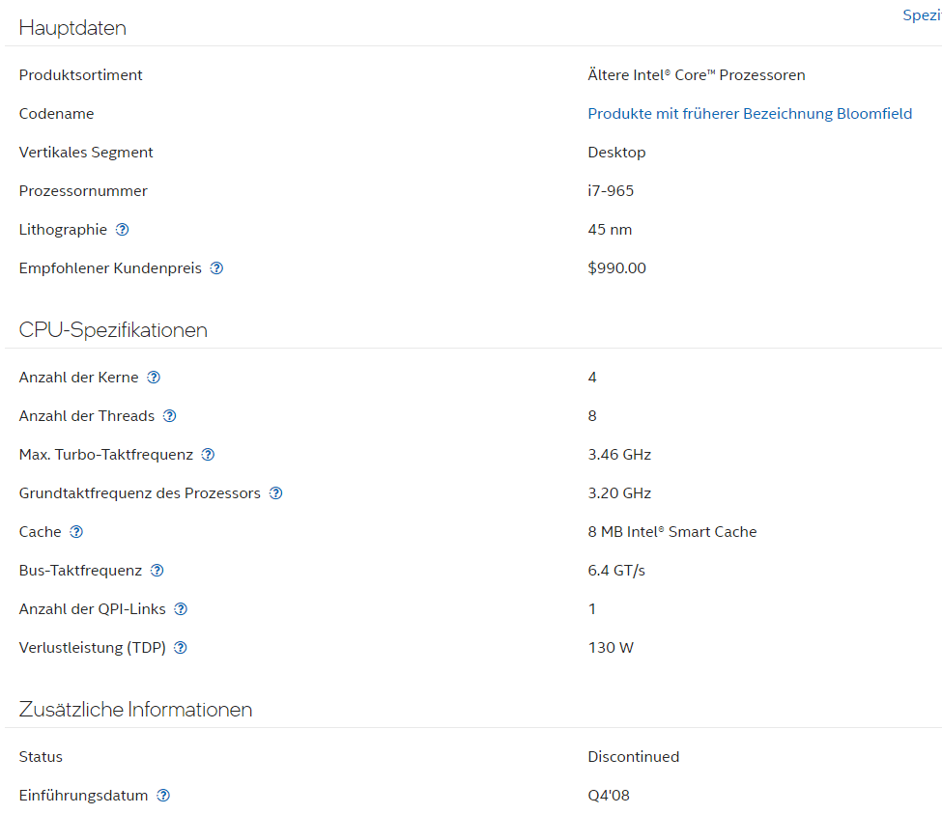Screen dimensions: 942x814
Task: Select the 3.20 GHz base frequency
Action: pyautogui.click(x=619, y=493)
